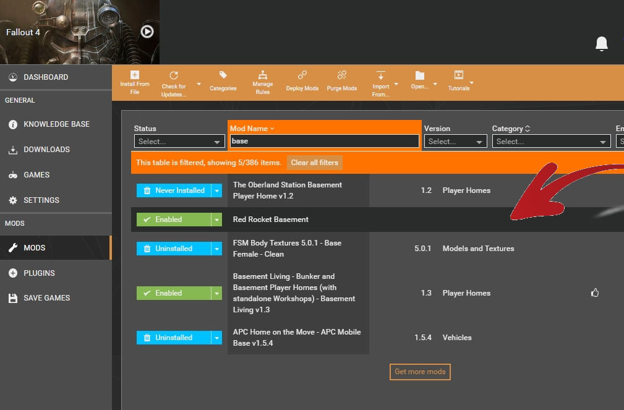
Task: Toggle Enabled for the Basement Living mod
Action: point(174,293)
